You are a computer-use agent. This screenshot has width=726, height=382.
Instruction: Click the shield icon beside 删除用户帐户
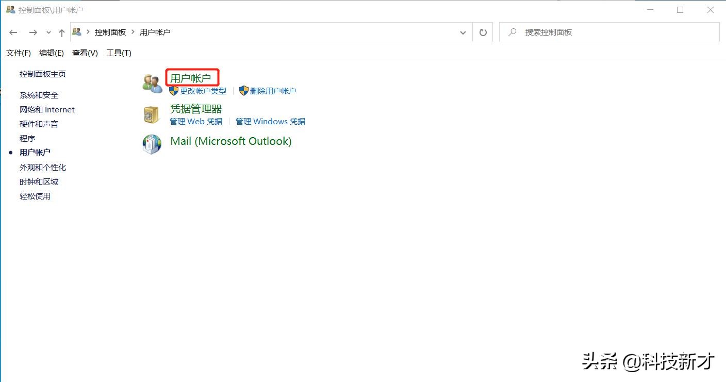pos(244,91)
